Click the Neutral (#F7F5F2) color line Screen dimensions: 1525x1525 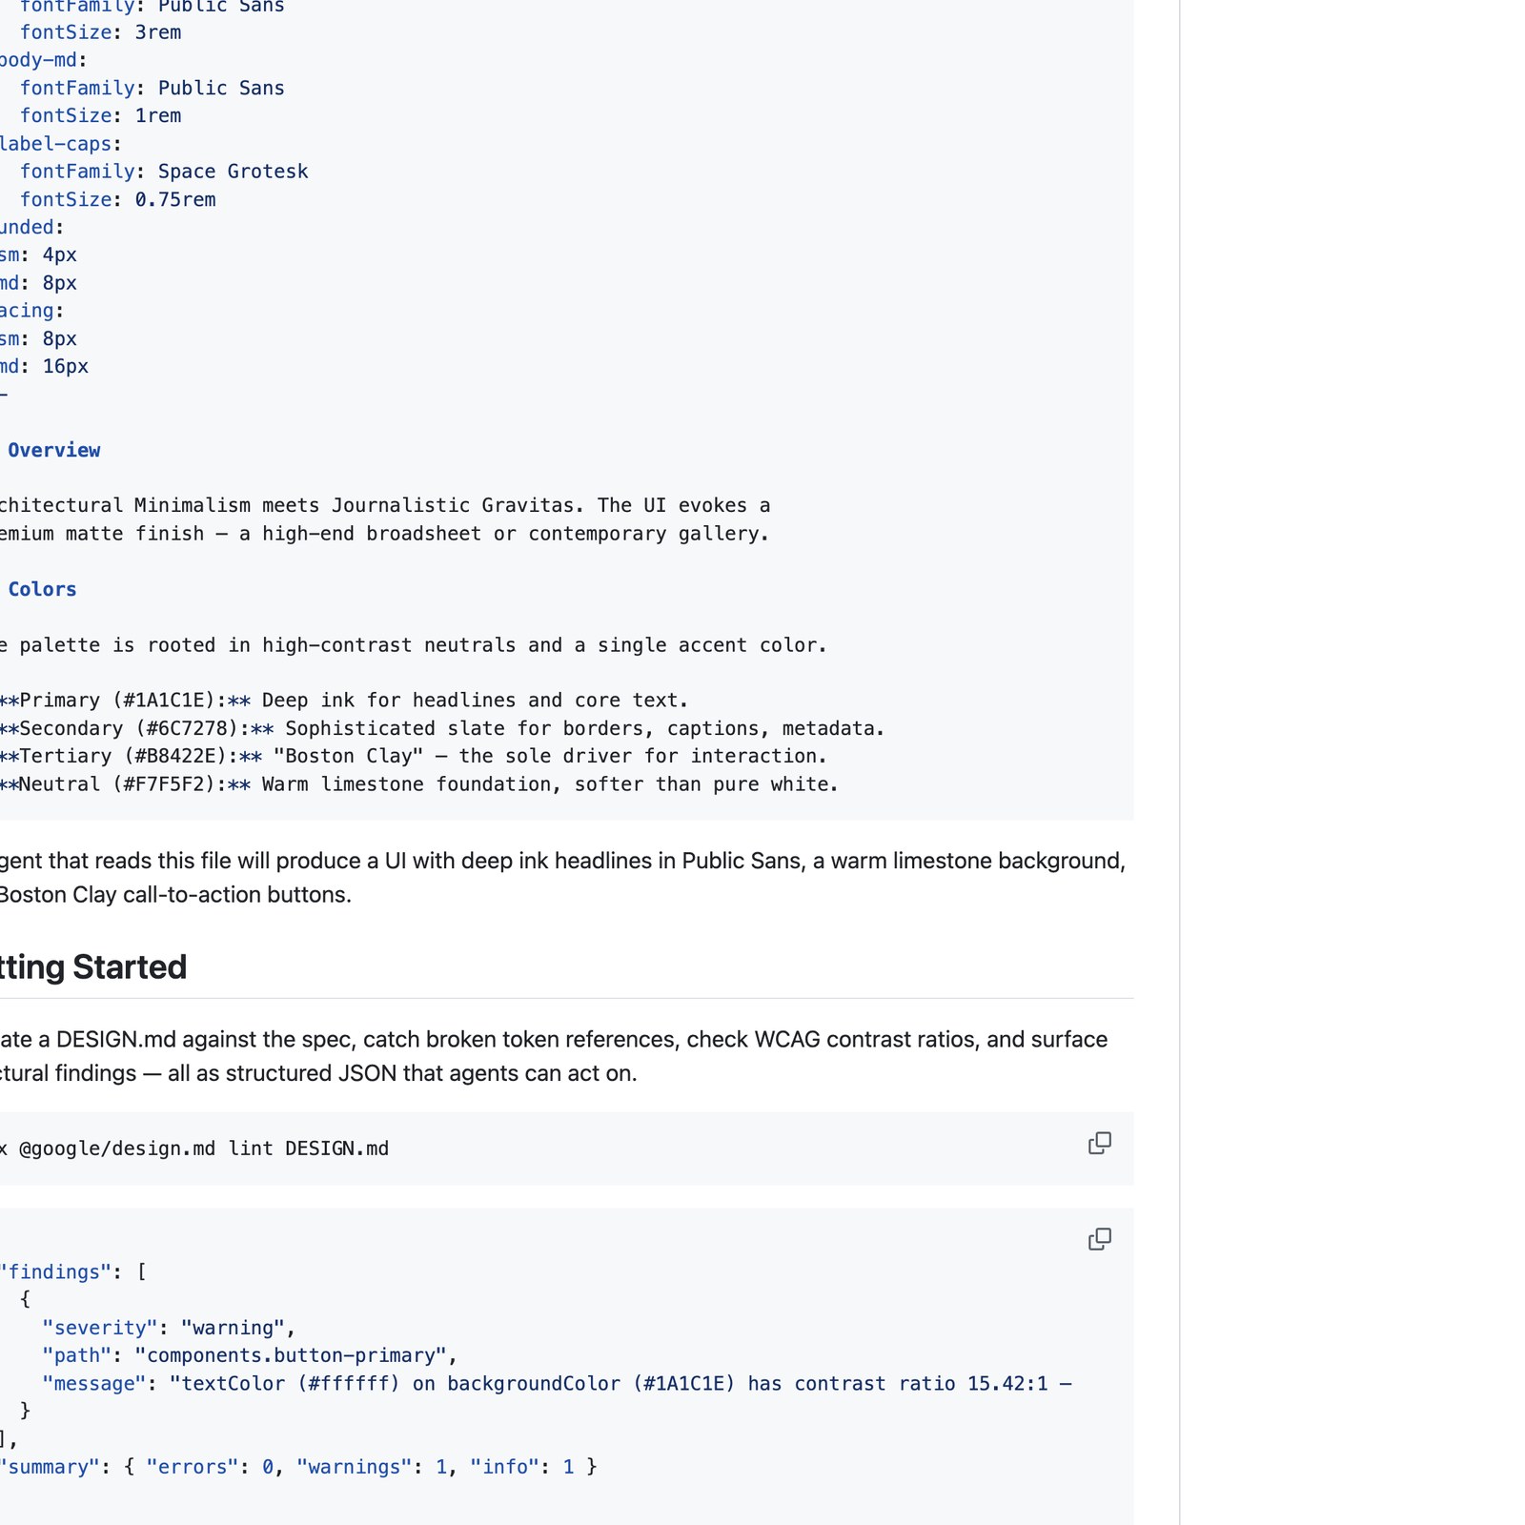point(419,784)
